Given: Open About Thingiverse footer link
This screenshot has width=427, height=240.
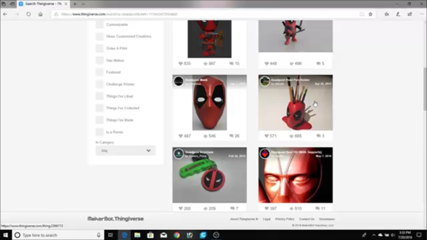Looking at the screenshot, I should (x=244, y=219).
